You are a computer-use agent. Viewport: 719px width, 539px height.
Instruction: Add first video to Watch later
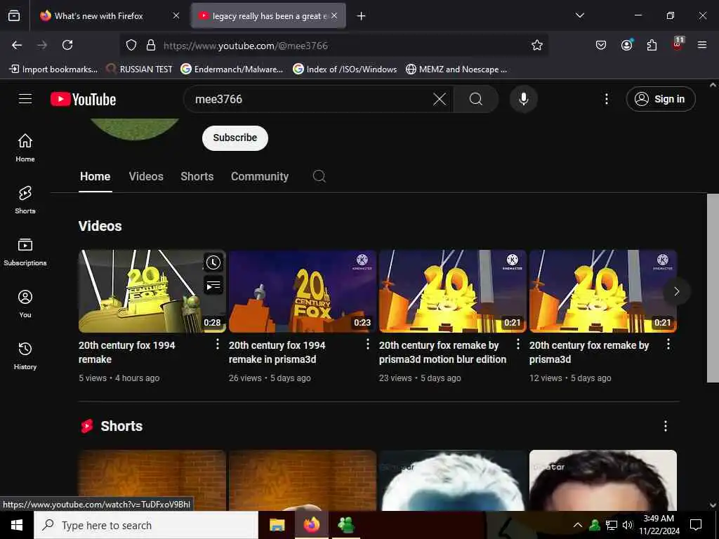coord(213,262)
